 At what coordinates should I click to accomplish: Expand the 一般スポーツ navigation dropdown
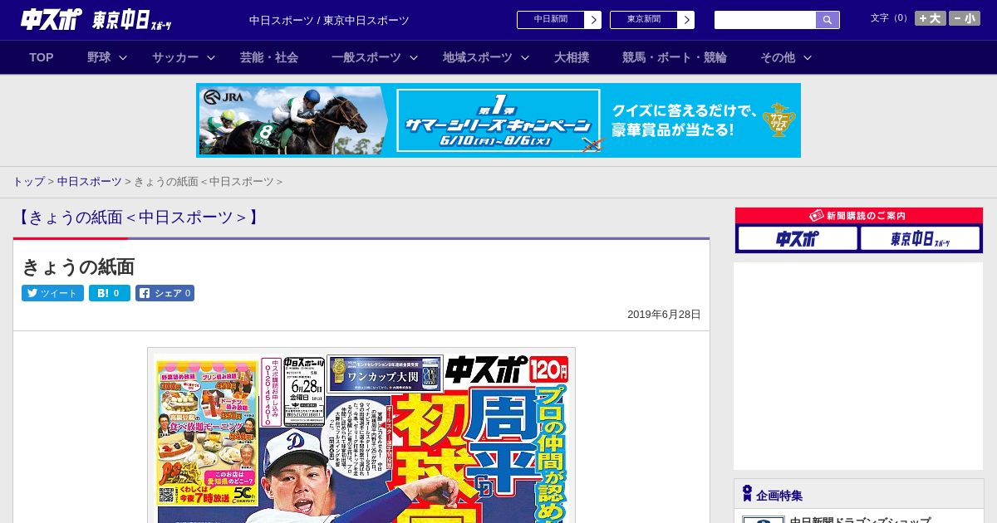coord(375,57)
